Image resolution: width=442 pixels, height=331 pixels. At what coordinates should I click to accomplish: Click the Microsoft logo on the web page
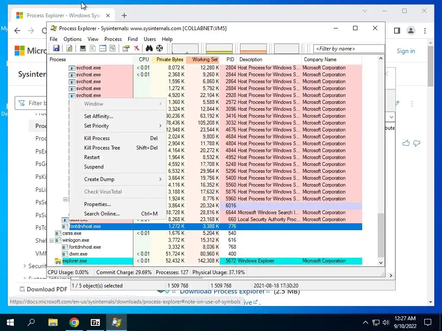19,51
